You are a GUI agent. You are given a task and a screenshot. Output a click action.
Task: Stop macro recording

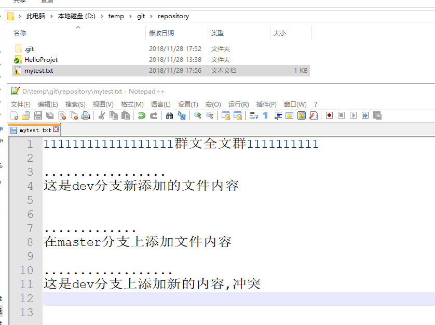pyautogui.click(x=341, y=115)
